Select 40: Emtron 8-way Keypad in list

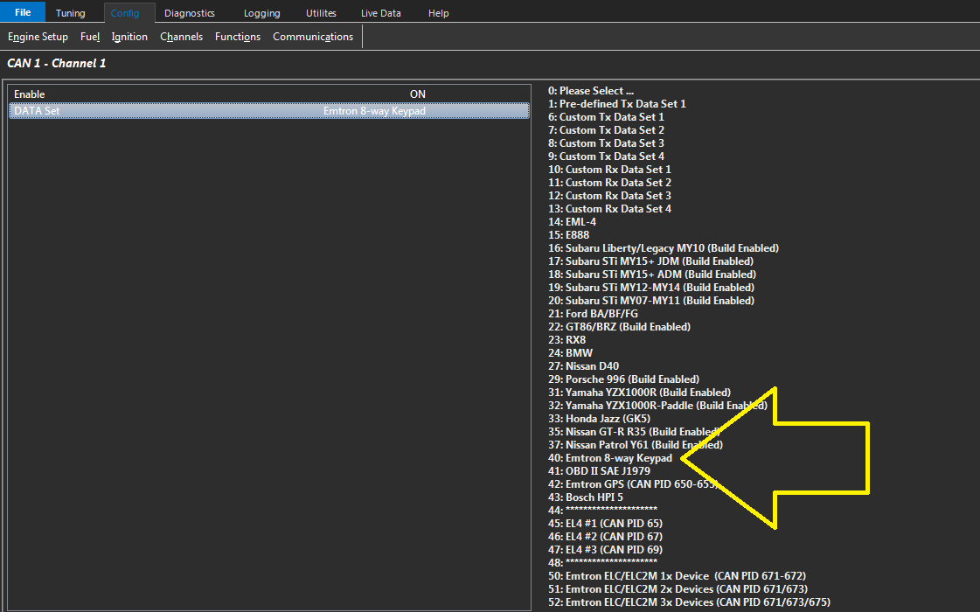[x=610, y=458]
